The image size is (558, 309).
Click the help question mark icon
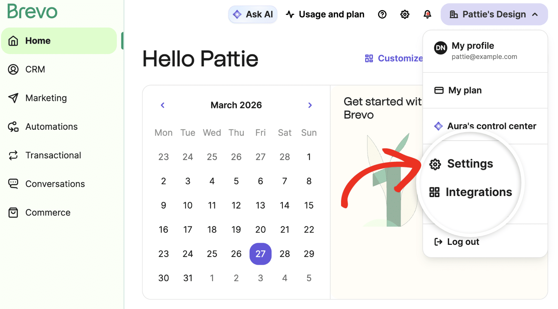(382, 14)
